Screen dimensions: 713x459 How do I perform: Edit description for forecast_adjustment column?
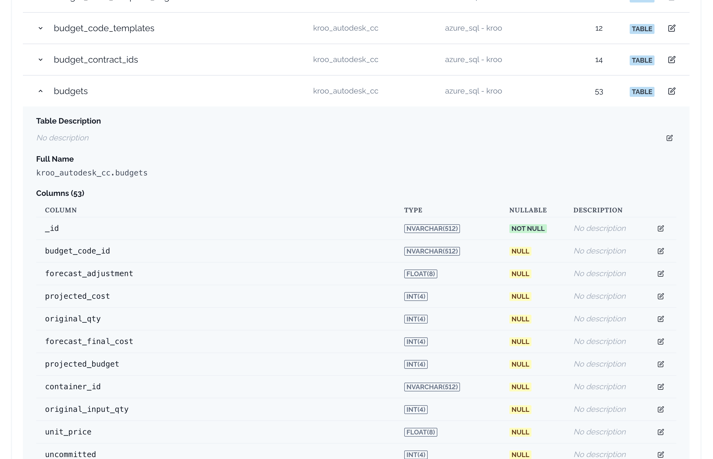[661, 273]
